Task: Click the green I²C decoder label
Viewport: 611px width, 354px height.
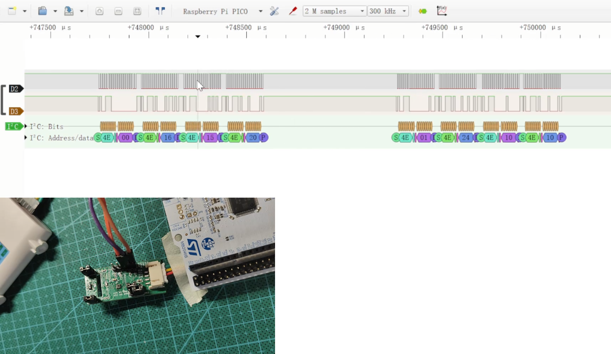Action: 13,126
